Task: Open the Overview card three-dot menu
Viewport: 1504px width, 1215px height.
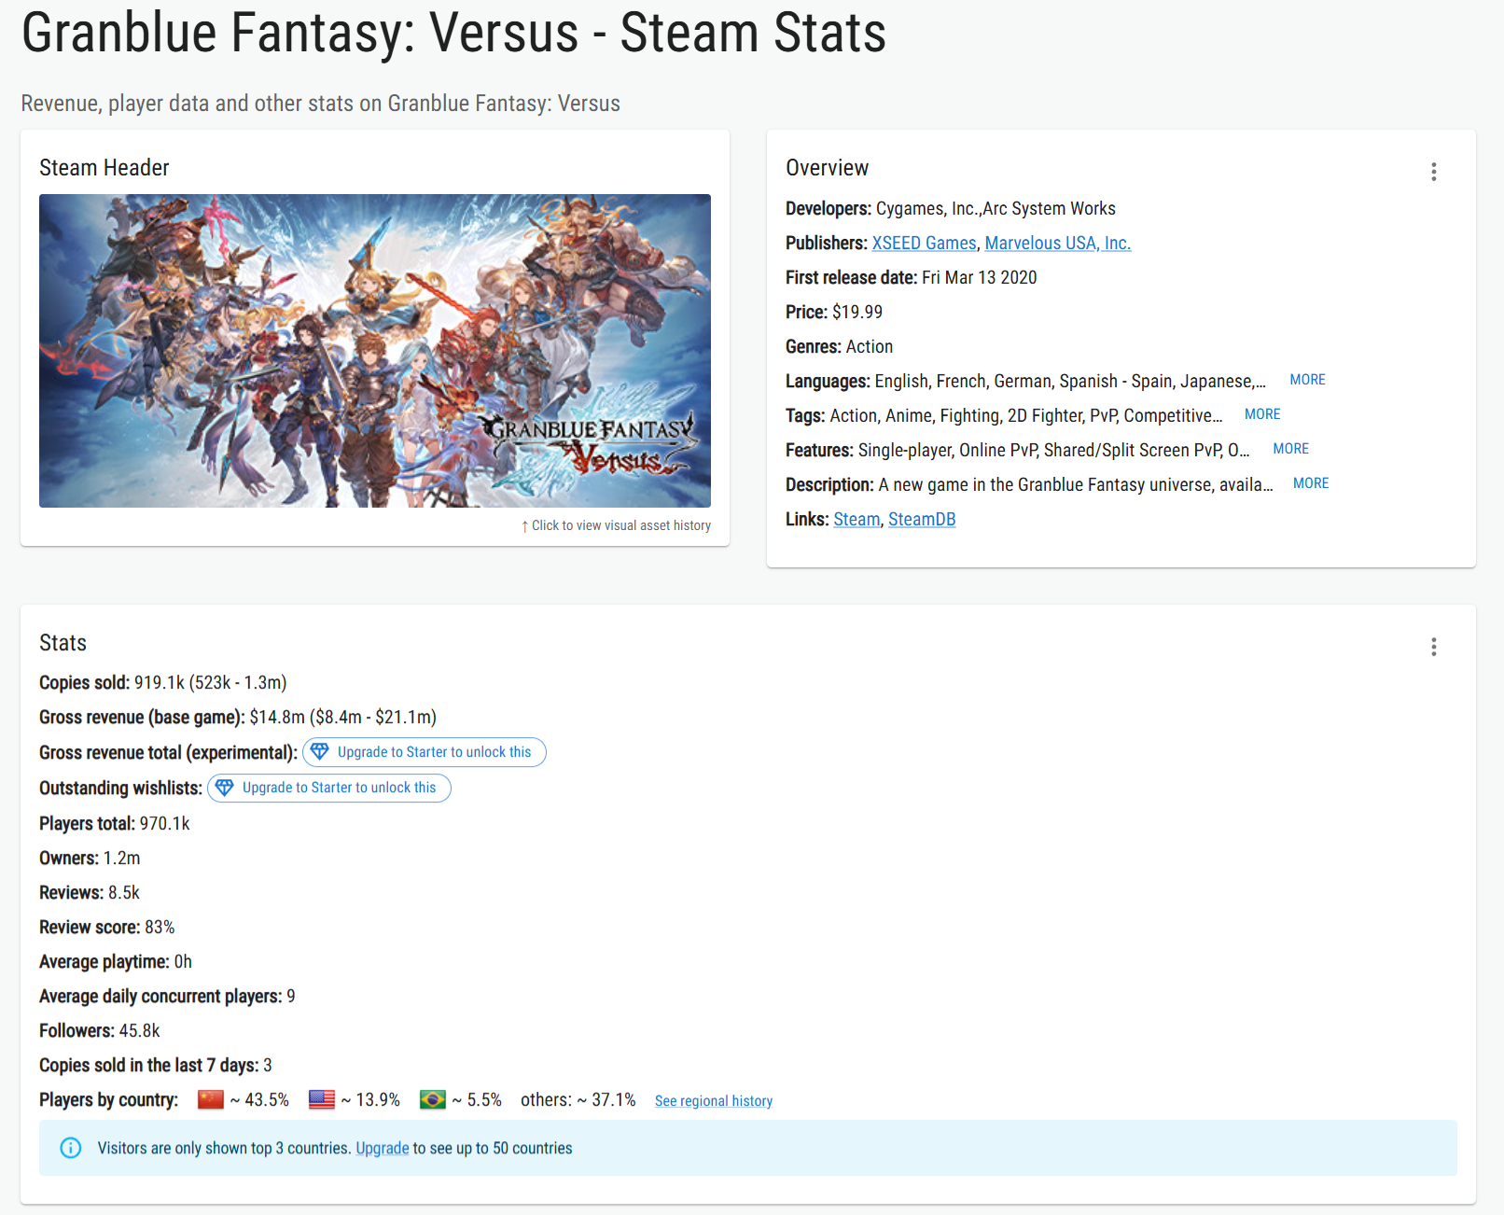Action: pyautogui.click(x=1434, y=172)
